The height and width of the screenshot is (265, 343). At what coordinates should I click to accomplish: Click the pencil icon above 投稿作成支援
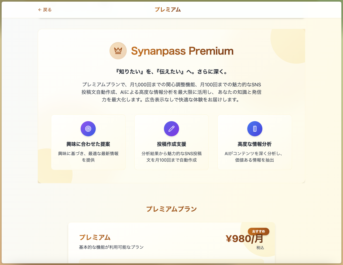click(172, 129)
